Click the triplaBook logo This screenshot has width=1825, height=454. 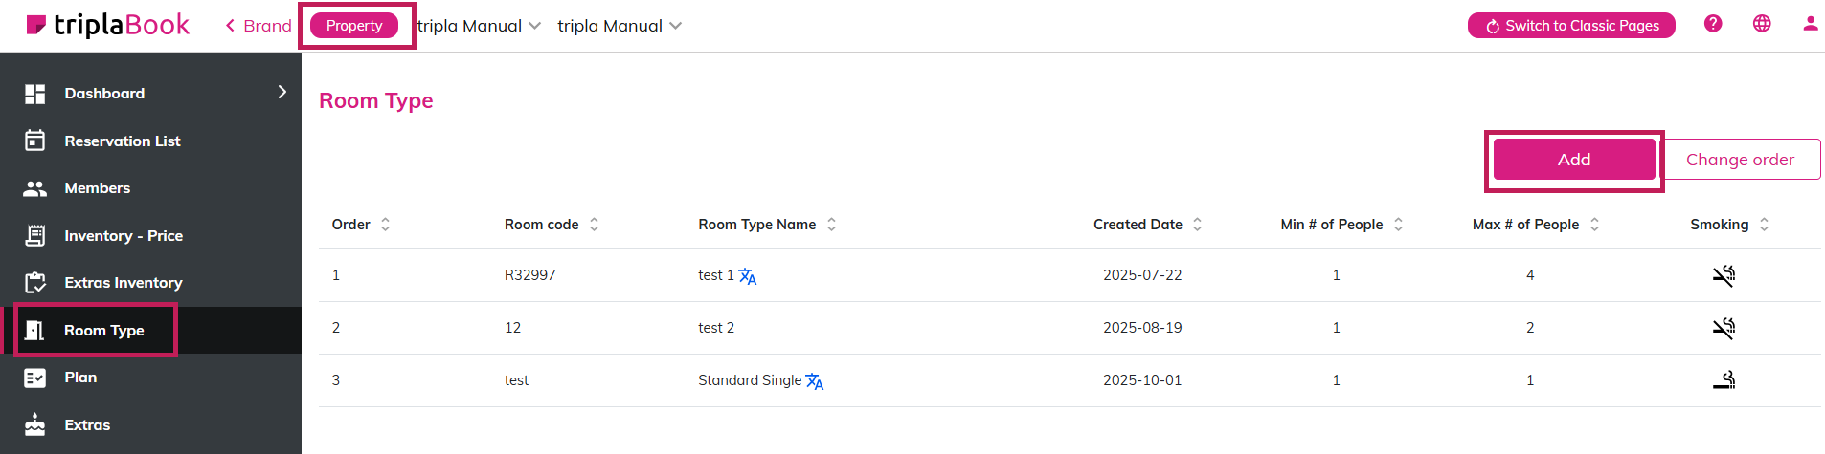pyautogui.click(x=107, y=26)
